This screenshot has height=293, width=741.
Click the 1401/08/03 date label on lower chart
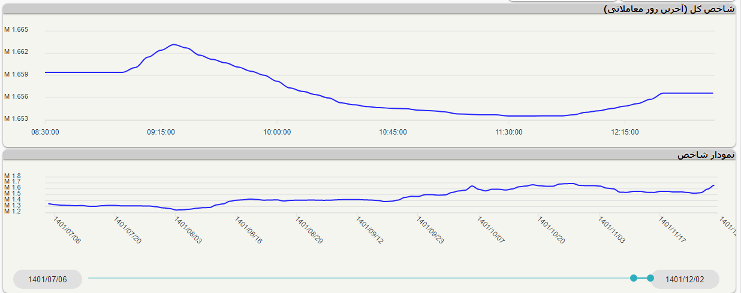(x=188, y=230)
